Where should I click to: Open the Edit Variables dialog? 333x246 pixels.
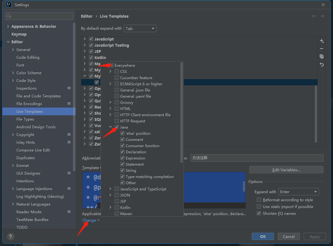[x=286, y=170]
